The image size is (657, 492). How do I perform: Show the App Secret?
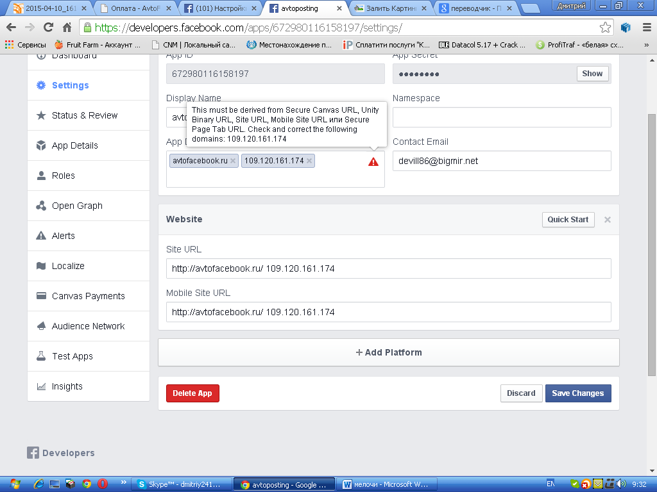(592, 74)
